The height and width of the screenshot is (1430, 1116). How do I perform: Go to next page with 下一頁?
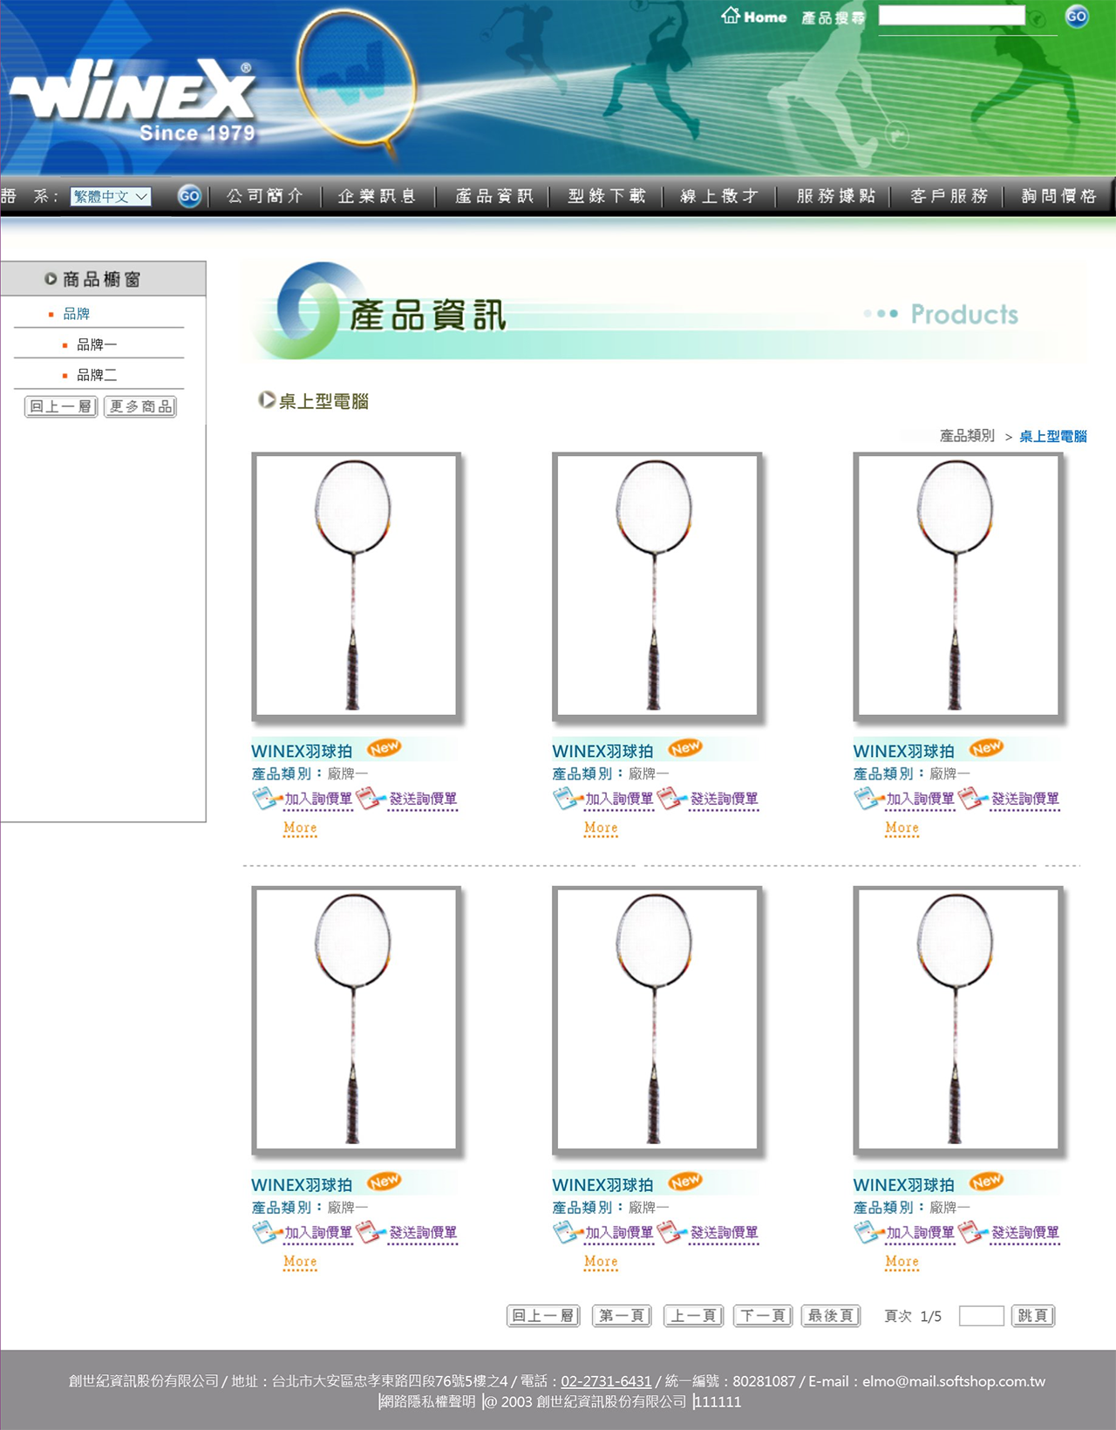click(x=763, y=1316)
